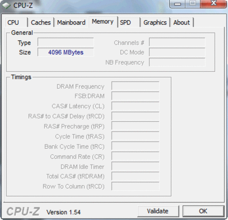Show the About tab
Screen dimensions: 228x220
(182, 22)
